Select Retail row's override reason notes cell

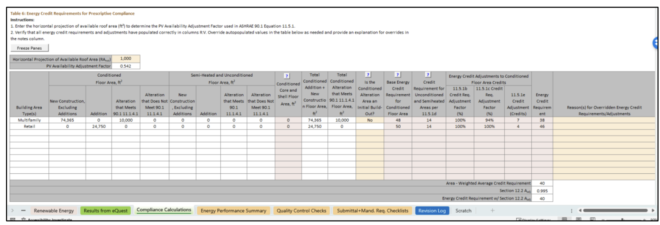(604, 126)
